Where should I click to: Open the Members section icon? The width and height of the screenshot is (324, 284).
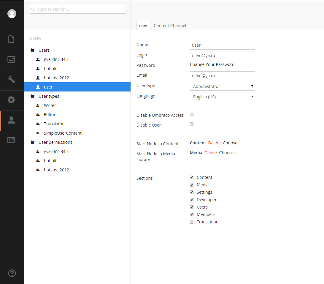[x=11, y=140]
